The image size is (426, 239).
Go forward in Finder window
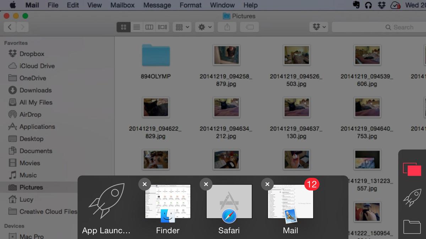pyautogui.click(x=22, y=27)
